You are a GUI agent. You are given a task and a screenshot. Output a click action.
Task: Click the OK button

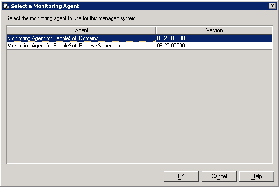181,176
